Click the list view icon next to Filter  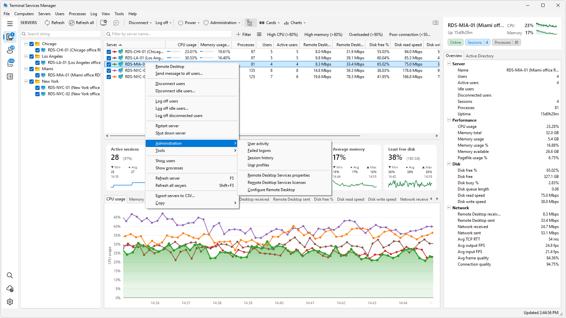click(x=259, y=34)
